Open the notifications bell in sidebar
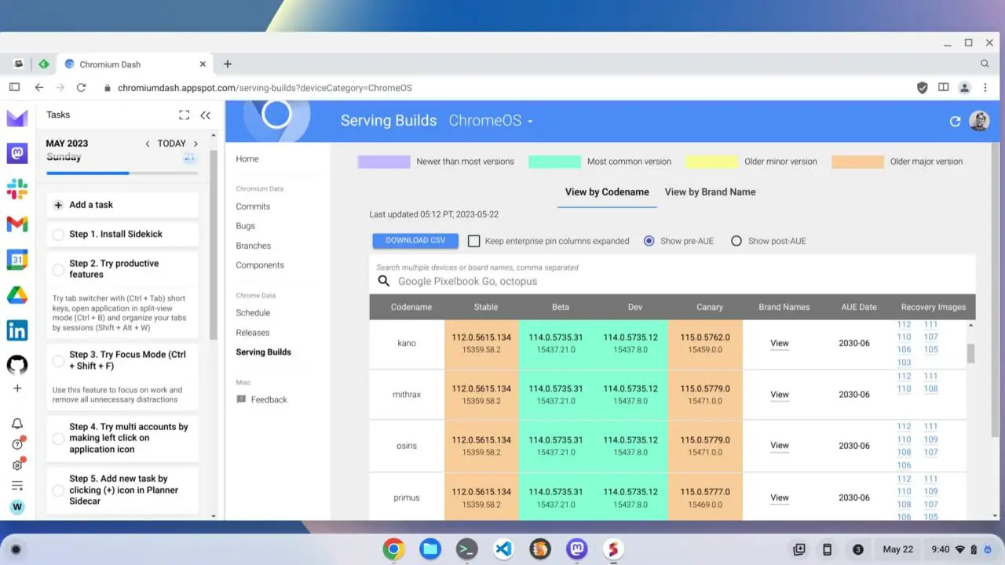The height and width of the screenshot is (565, 1005). click(x=17, y=424)
